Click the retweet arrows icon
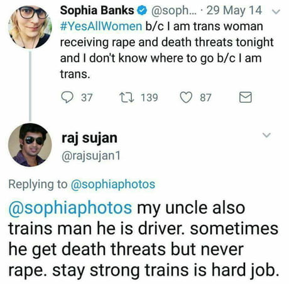The image size is (289, 284). tap(127, 98)
